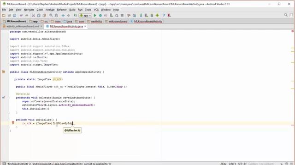This screenshot has width=295, height=165.
Task: Click the com breadcrumb folder
Action: pos(80,22)
